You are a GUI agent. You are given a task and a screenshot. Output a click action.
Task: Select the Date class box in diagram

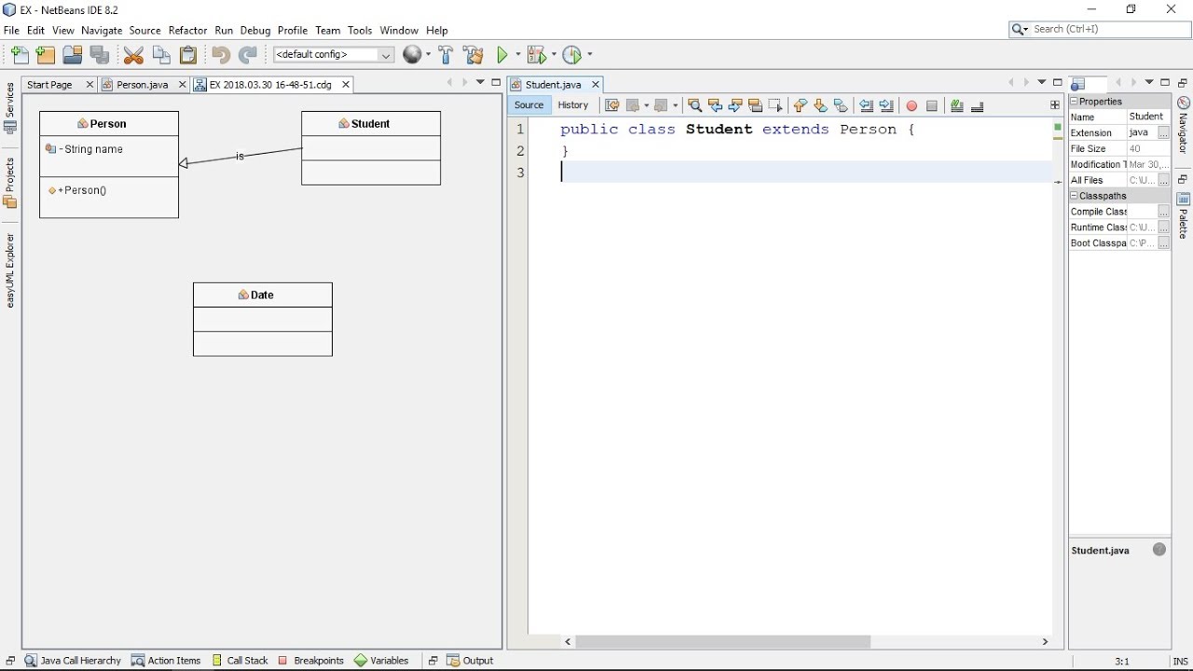(263, 320)
